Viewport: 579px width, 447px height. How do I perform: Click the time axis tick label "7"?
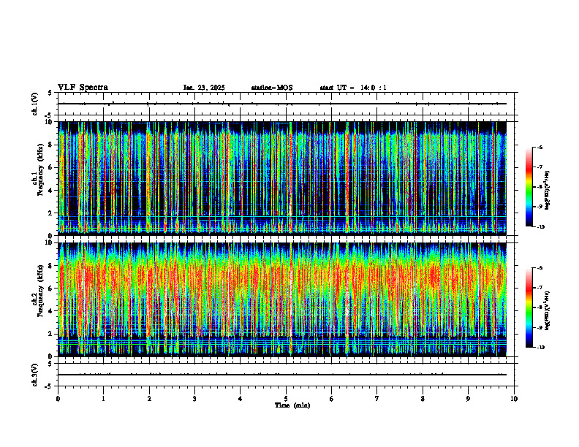pyautogui.click(x=377, y=399)
